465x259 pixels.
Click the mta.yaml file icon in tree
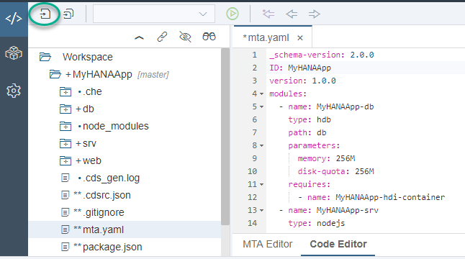point(65,230)
